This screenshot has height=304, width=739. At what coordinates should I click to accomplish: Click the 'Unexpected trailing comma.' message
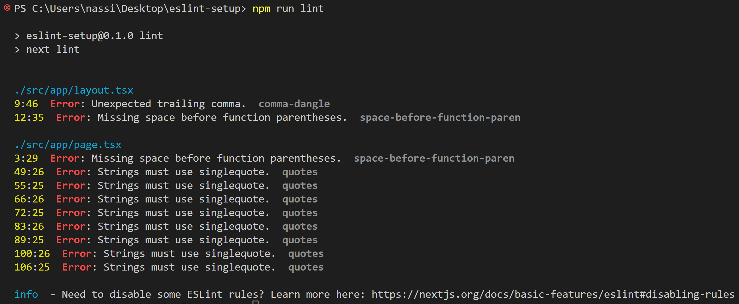point(169,104)
